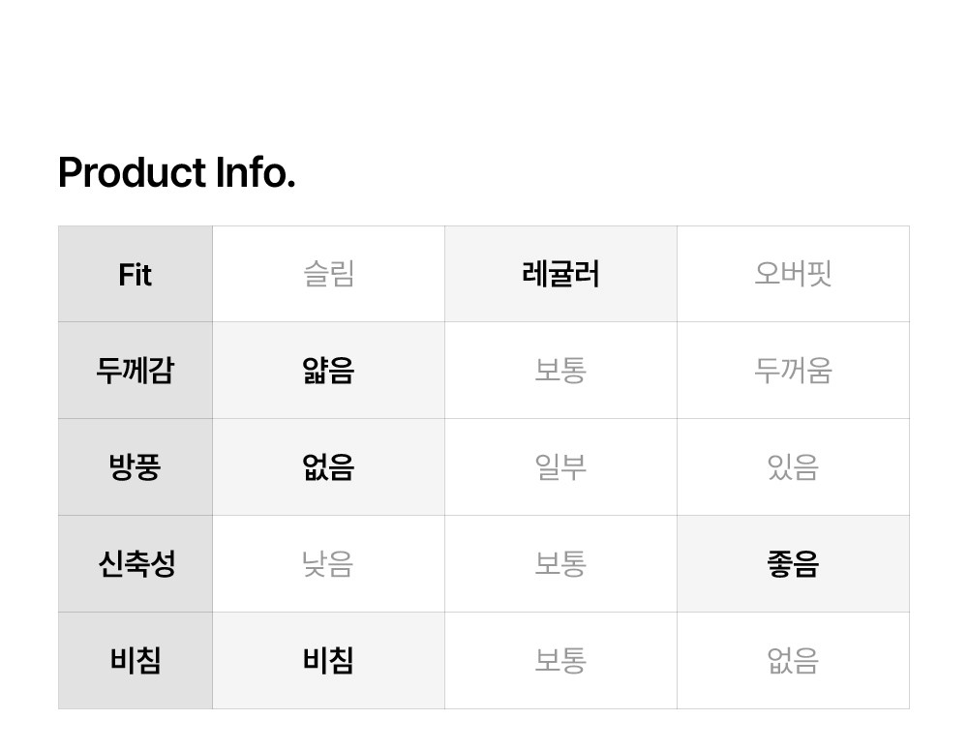Select 없음 in the 방풍 row
Screen dimensions: 968x749
click(328, 467)
